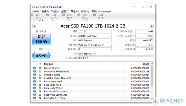This screenshot has width=186, height=106.
Task: Click the scroll down arrow in SMART list
Action: click(x=152, y=99)
